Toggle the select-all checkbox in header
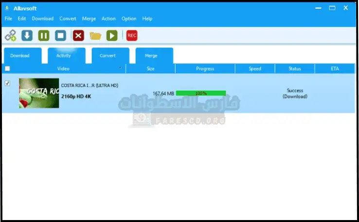 [x=7, y=69]
